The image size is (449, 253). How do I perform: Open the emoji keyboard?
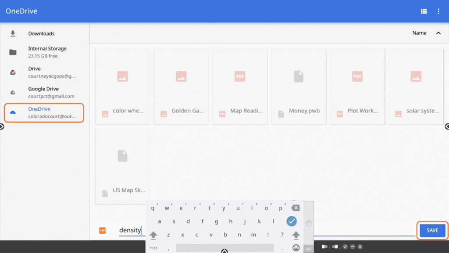pyautogui.click(x=296, y=248)
